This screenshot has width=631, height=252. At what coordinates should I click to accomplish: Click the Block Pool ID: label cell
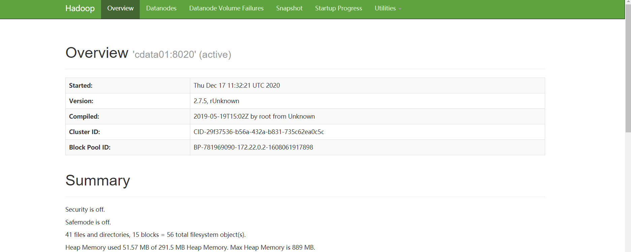[128, 148]
